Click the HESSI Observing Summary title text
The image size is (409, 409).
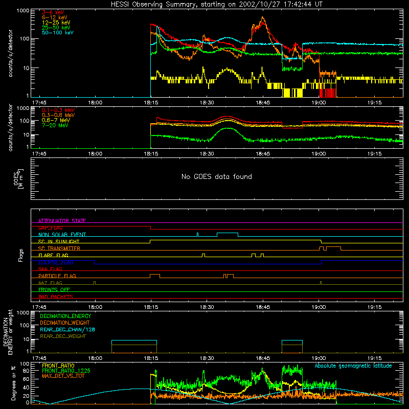(x=217, y=5)
